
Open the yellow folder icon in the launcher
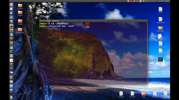pos(11,47)
